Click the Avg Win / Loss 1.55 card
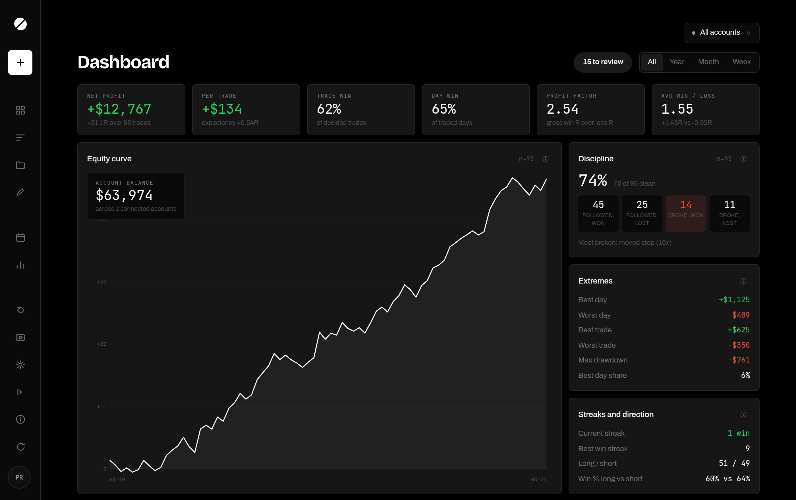Viewport: 796px width, 500px height. coord(705,110)
